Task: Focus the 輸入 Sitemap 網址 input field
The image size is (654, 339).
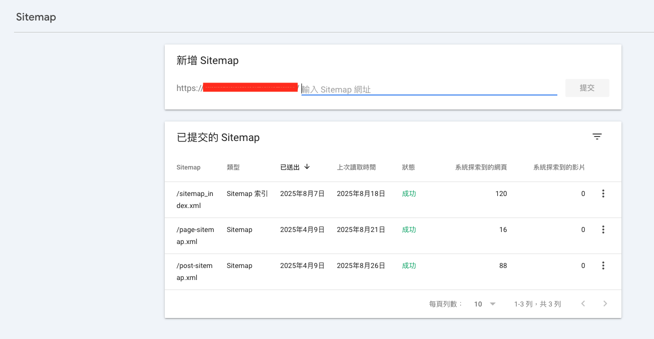Action: click(x=429, y=89)
